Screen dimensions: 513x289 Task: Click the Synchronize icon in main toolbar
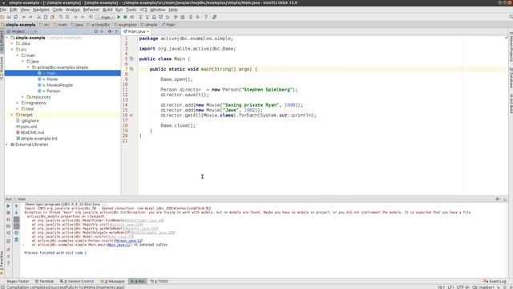point(15,17)
